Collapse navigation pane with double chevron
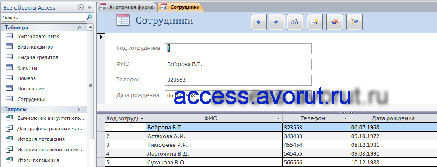 point(90,7)
